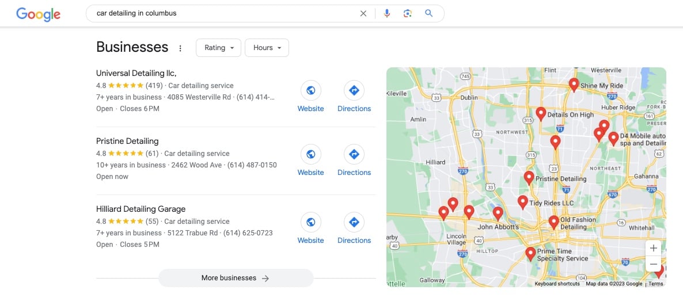Zoom in on the map
Viewport: 683px width, 301px height.
(654, 248)
